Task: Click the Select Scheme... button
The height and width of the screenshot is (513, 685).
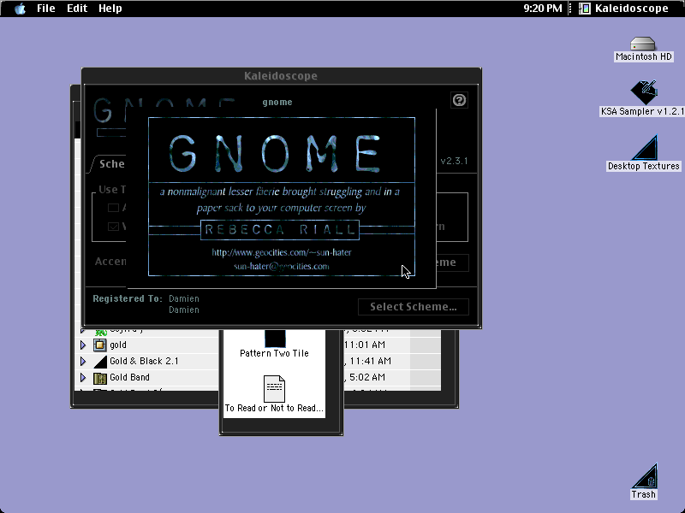Action: (x=414, y=307)
